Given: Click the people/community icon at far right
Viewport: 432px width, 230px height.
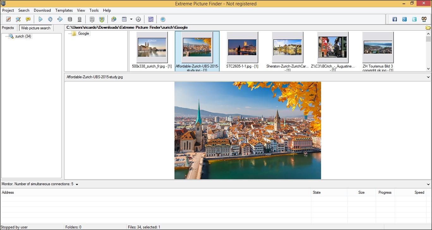Looking at the screenshot, I should pyautogui.click(x=424, y=19).
